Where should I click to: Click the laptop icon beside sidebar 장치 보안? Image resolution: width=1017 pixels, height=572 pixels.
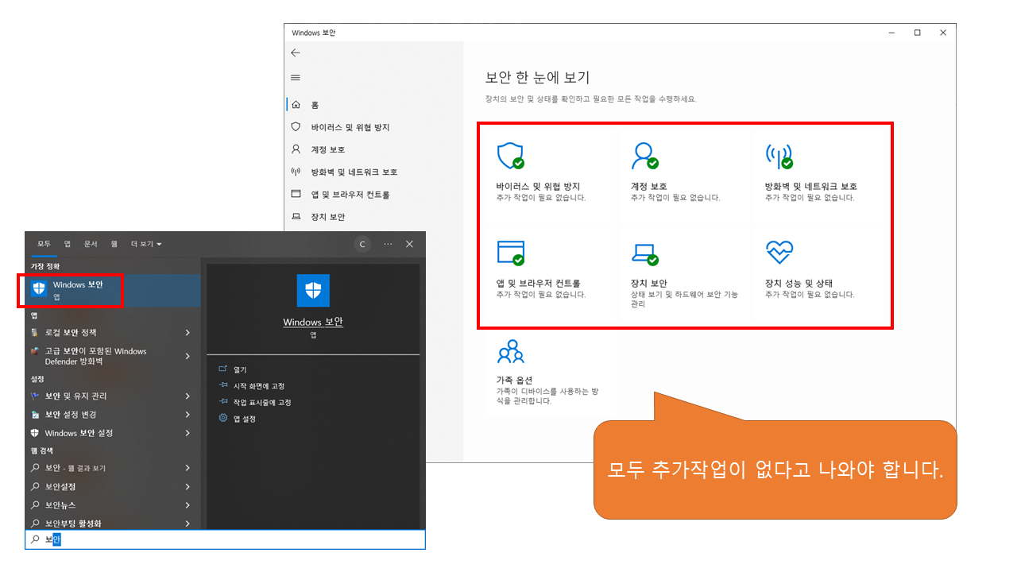[296, 216]
